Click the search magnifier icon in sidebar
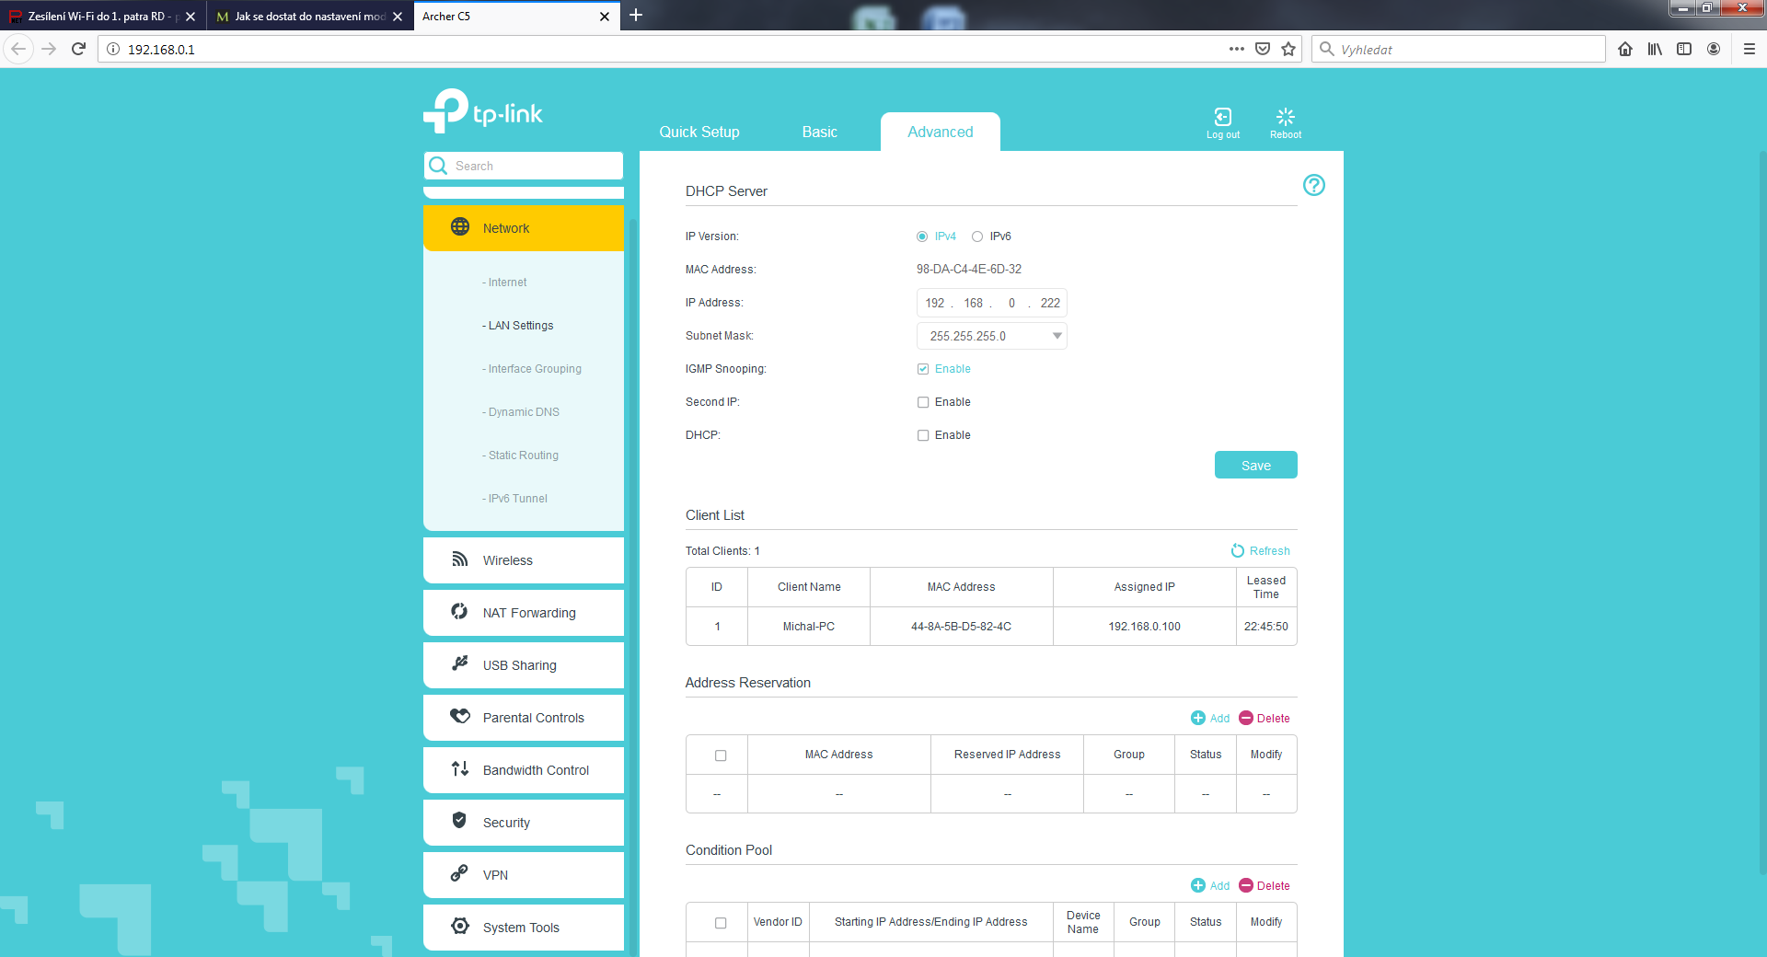Image resolution: width=1767 pixels, height=957 pixels. 439,166
